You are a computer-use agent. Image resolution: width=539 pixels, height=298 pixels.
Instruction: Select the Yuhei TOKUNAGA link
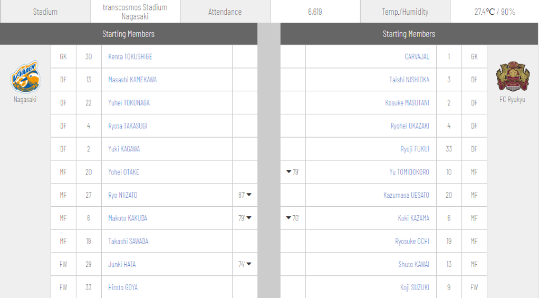pyautogui.click(x=129, y=103)
